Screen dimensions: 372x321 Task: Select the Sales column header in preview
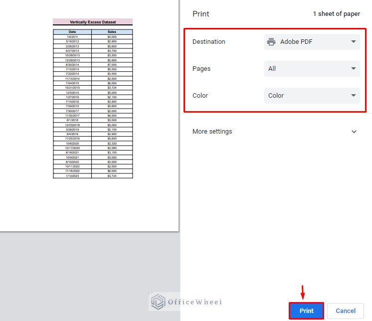[112, 32]
